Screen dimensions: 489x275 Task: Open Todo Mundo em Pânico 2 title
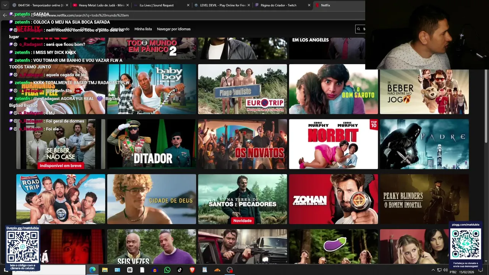click(152, 48)
